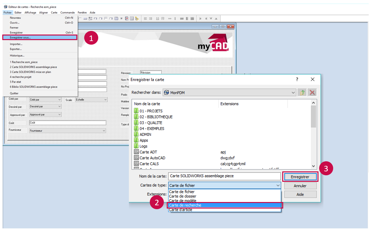Click the space evenly vertically chain icon
Viewport: 371px width, 231px height.
click(x=175, y=19)
